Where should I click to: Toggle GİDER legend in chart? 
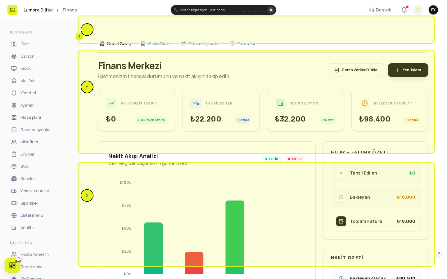coord(295,159)
